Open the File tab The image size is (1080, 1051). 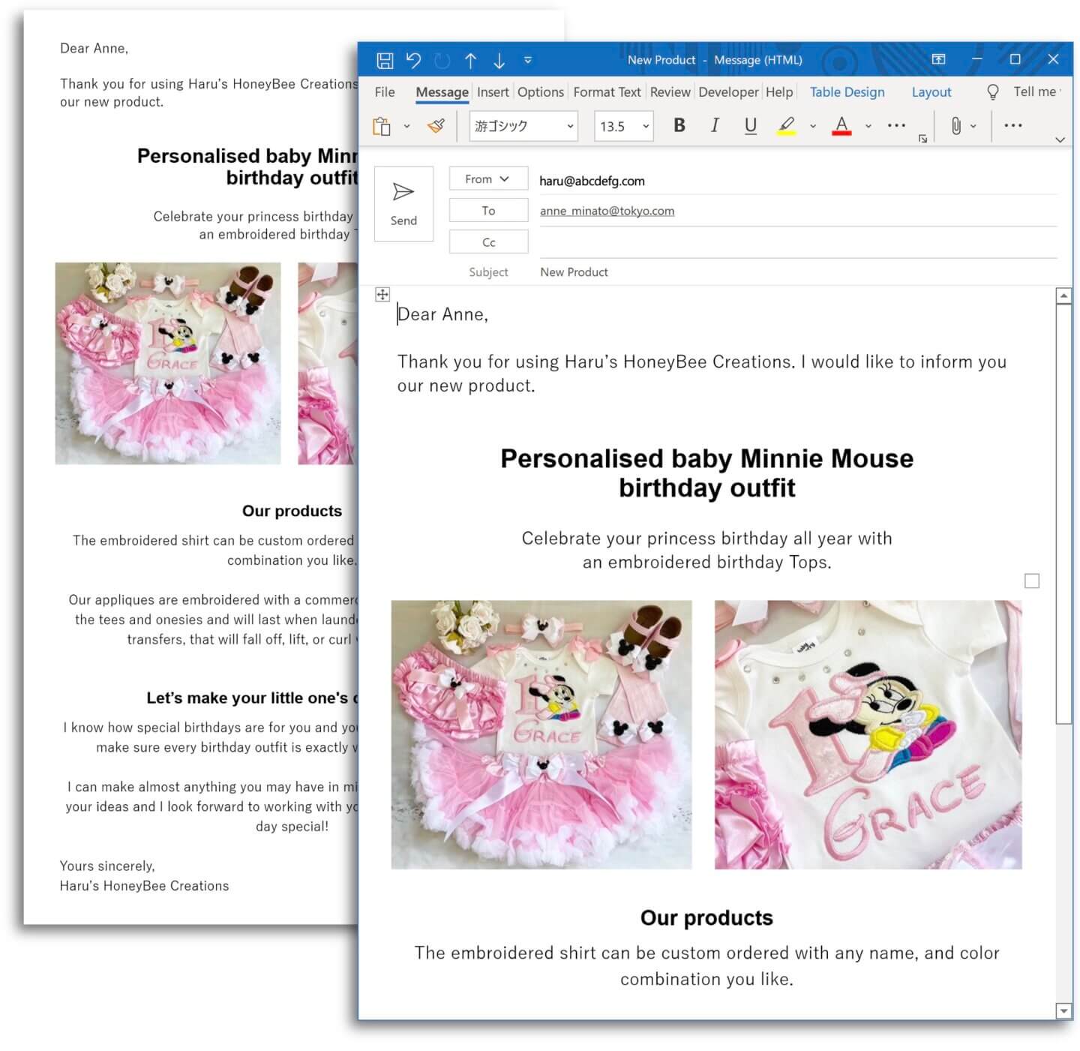[385, 92]
